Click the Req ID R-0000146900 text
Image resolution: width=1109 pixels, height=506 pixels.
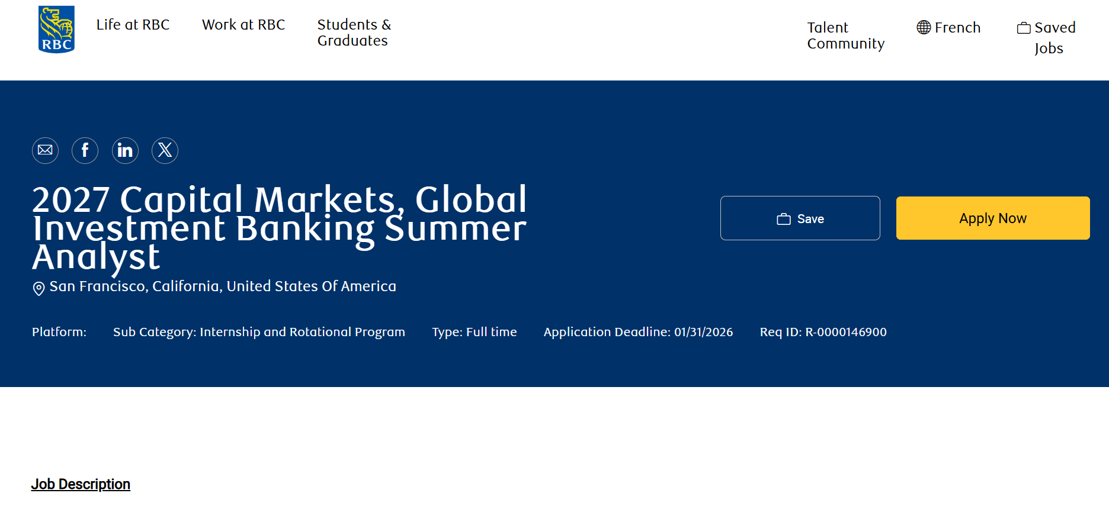[823, 332]
